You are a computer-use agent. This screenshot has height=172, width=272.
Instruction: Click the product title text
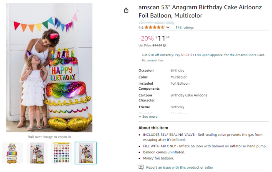(201, 12)
